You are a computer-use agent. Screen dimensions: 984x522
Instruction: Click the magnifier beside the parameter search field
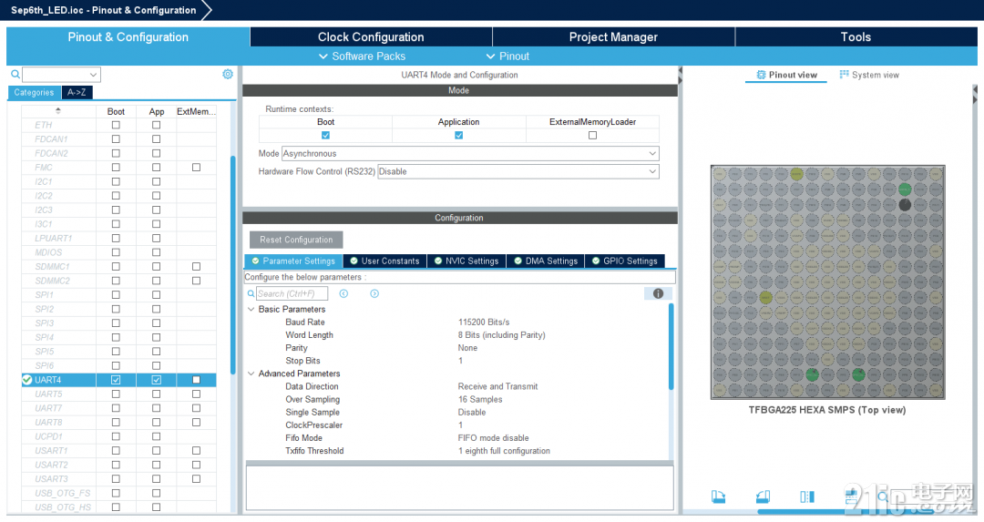coord(251,293)
